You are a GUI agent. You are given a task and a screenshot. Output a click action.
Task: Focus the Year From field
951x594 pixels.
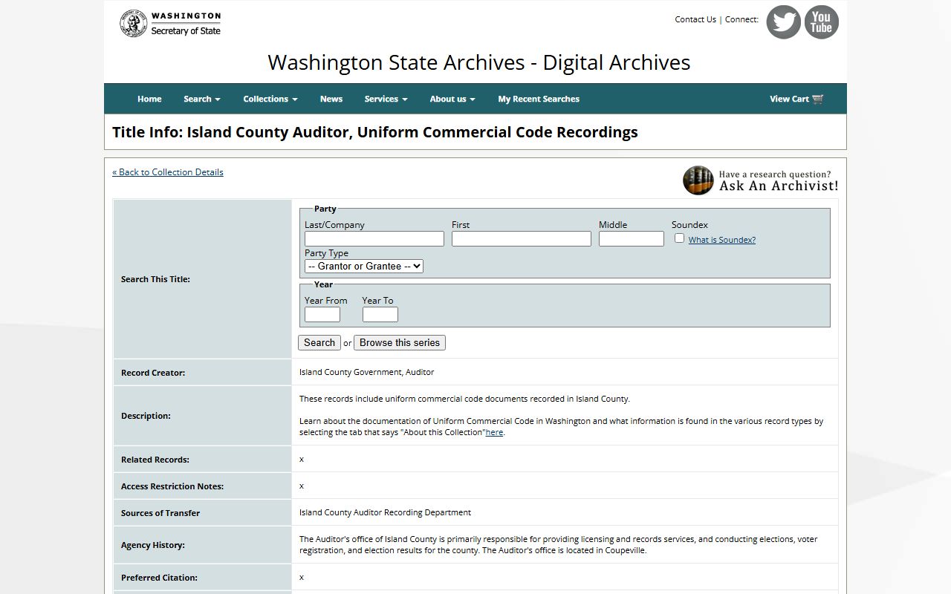point(322,314)
